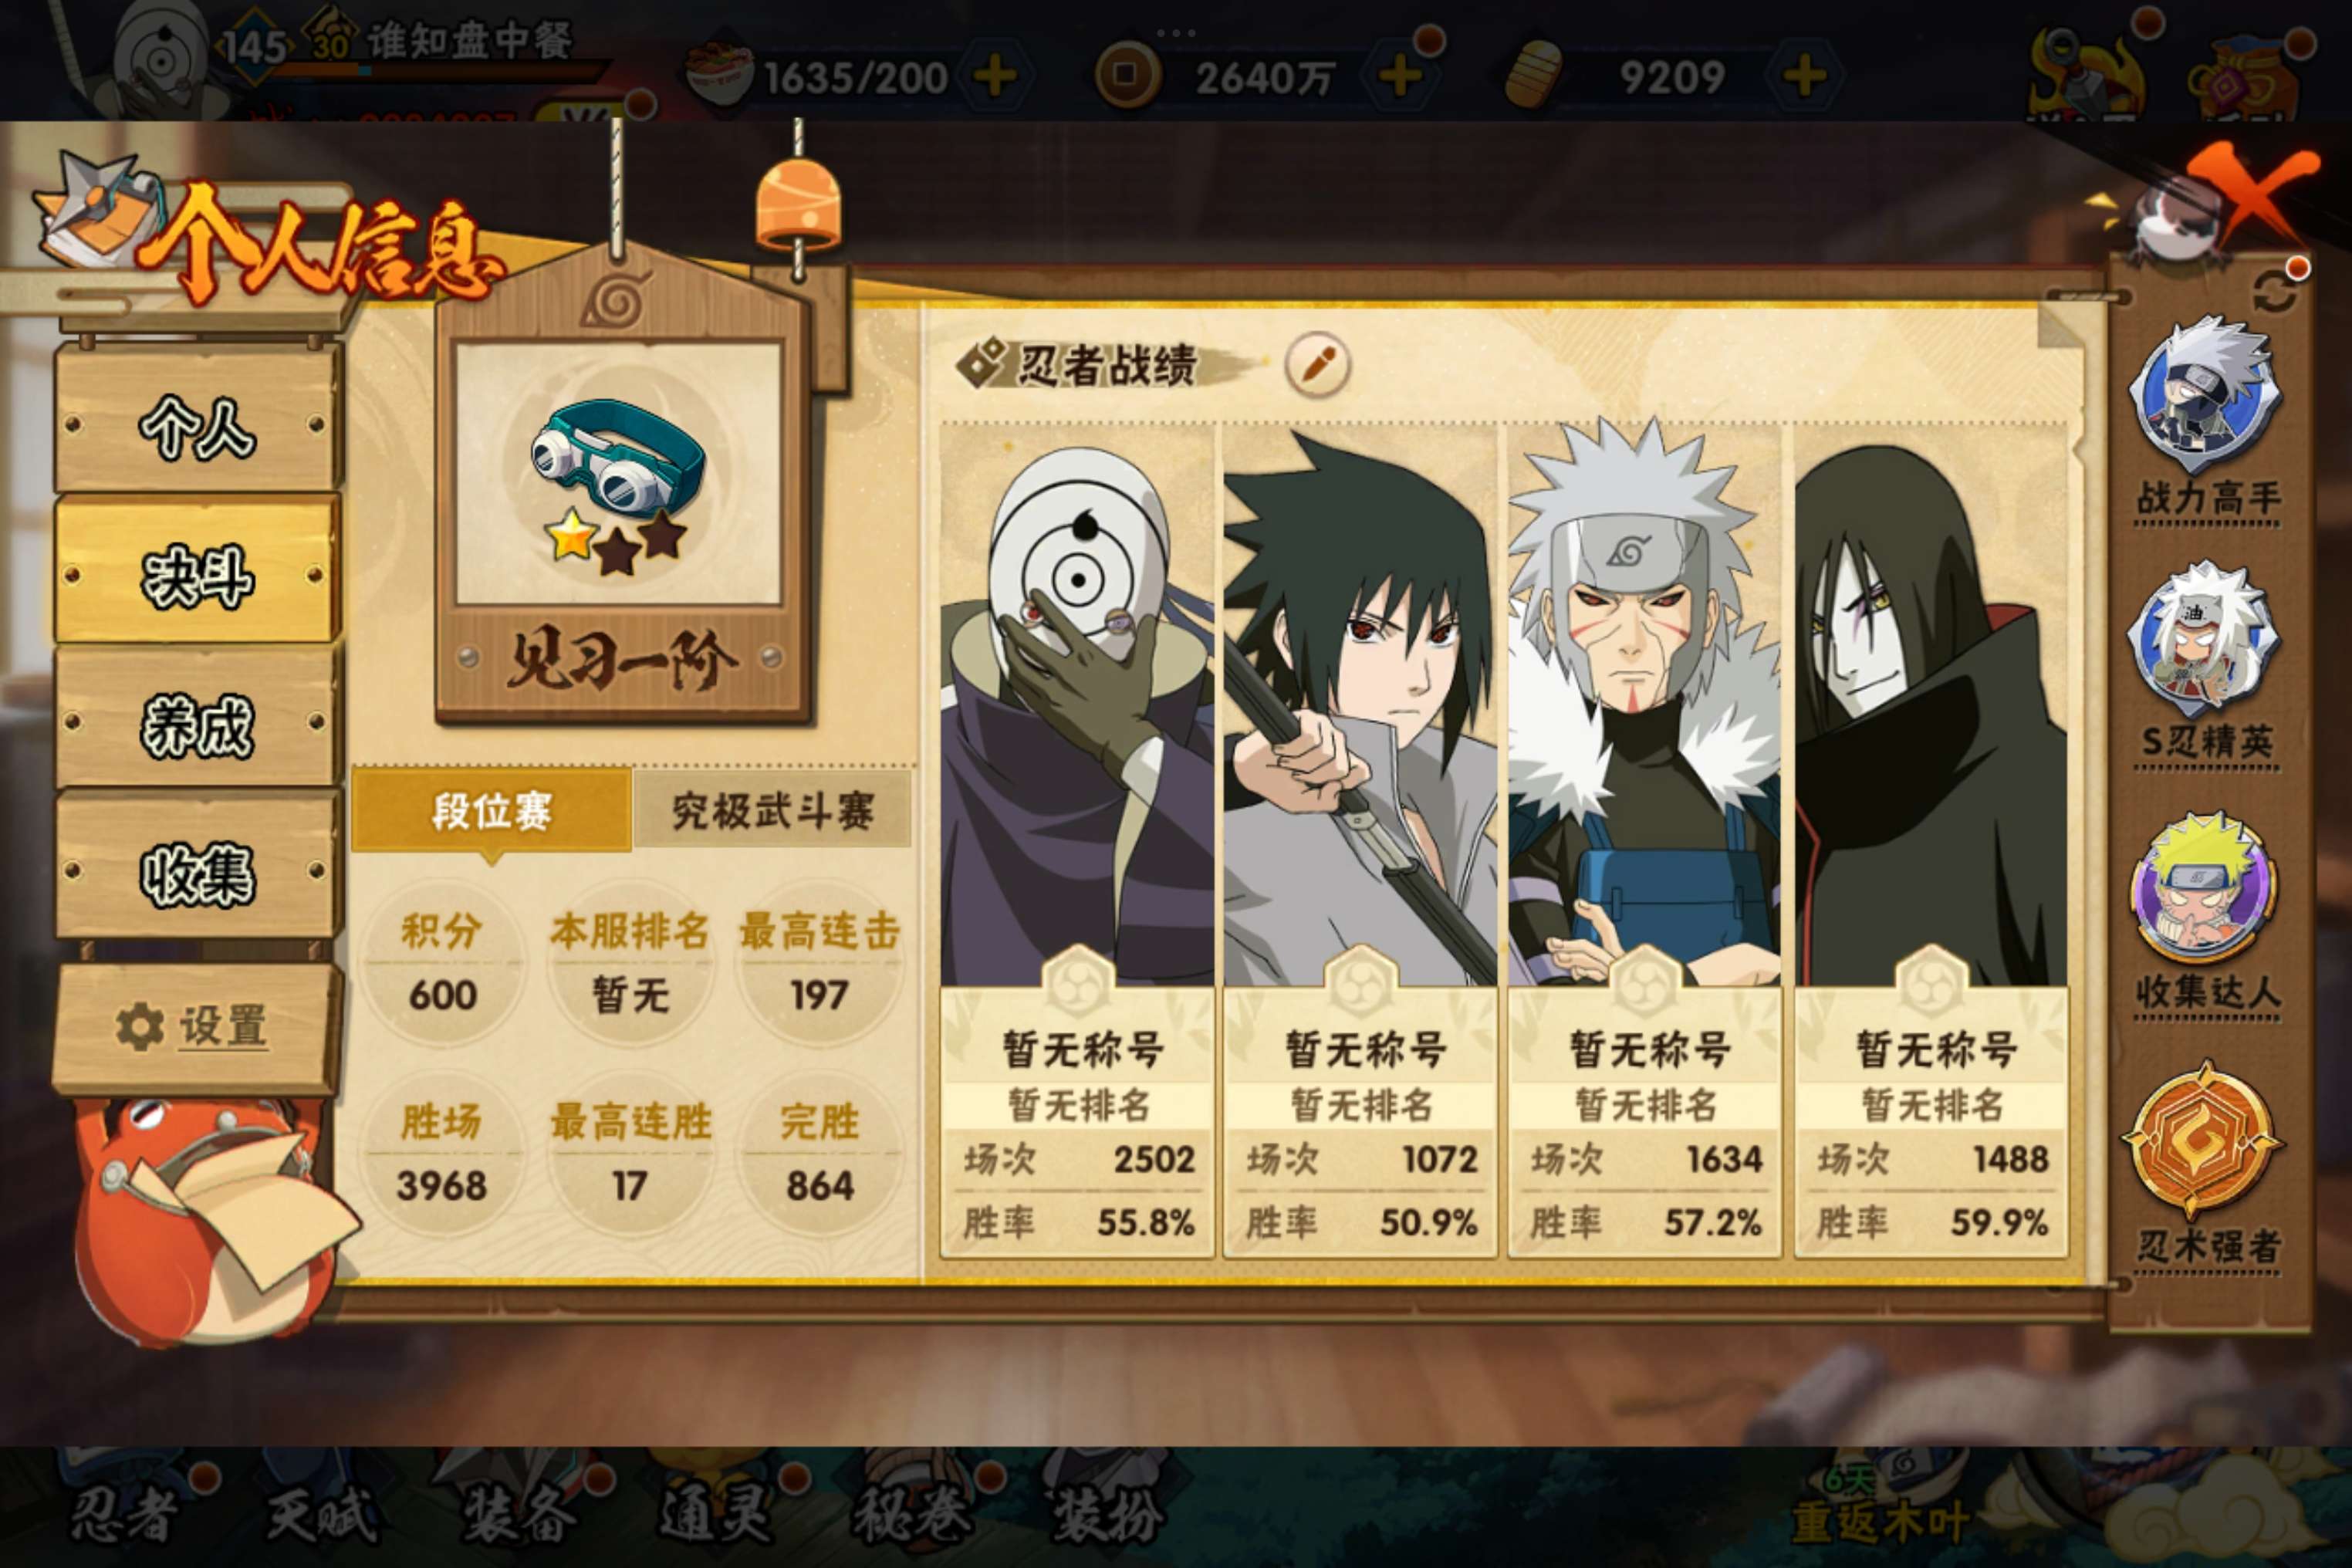Click the refresh arrows icon on right panel
2352x1568 pixels.
2274,292
